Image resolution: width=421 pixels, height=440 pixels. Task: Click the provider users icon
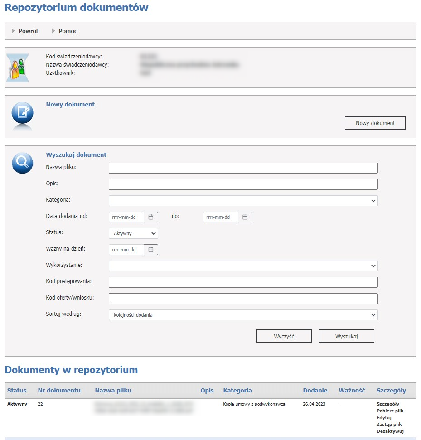point(18,68)
